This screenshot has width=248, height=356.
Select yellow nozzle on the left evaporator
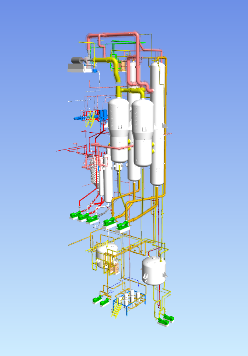129,142
